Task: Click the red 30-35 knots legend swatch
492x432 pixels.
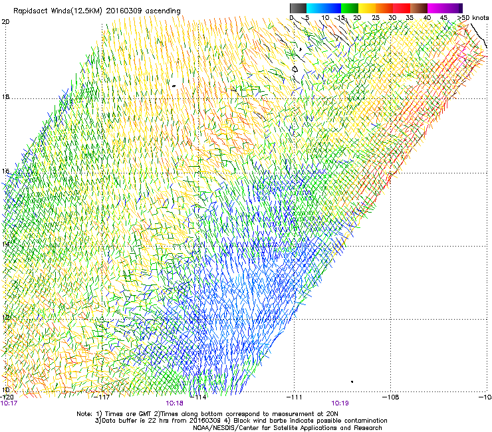Action: [402, 8]
